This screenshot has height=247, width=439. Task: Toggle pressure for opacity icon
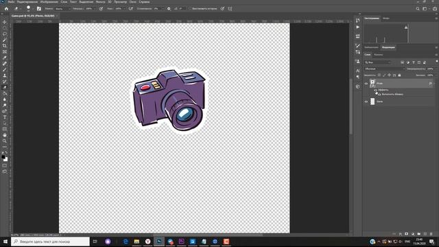[101, 9]
